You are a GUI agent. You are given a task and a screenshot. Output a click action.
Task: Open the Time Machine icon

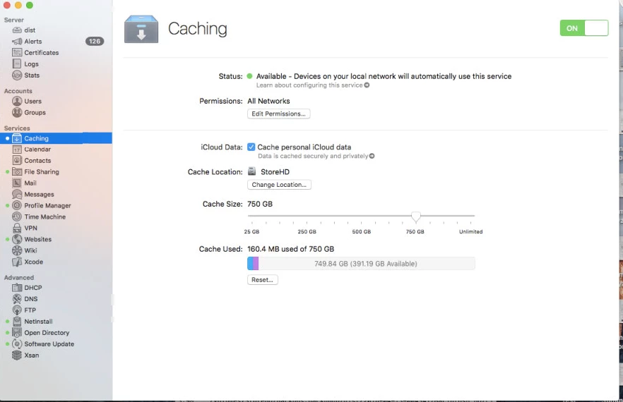[17, 217]
